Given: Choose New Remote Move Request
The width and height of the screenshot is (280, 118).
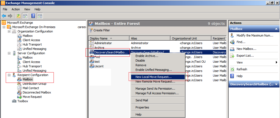Looking at the screenshot, I should 158,82.
